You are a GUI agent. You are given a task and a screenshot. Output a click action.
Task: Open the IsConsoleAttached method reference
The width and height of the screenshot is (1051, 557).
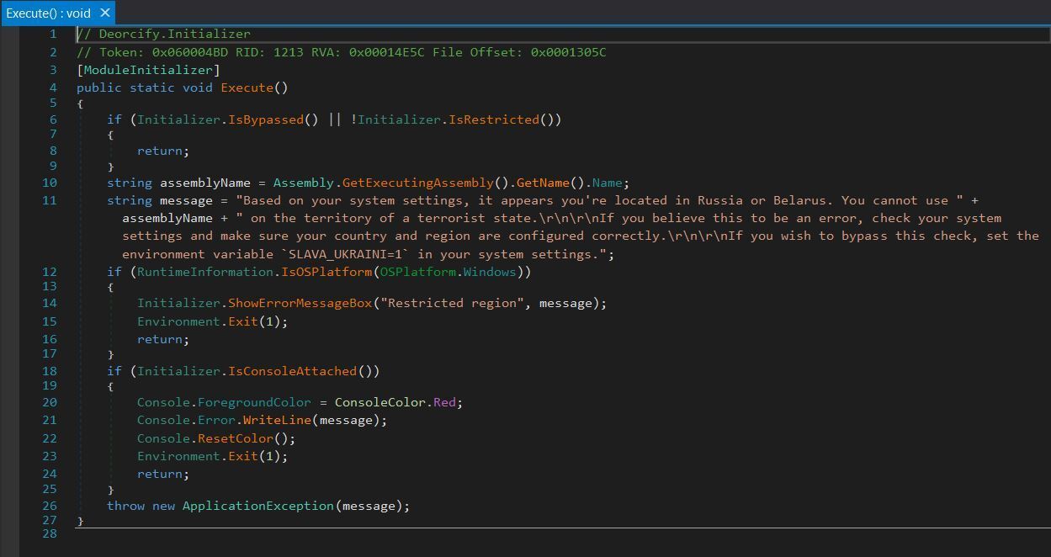pyautogui.click(x=293, y=371)
